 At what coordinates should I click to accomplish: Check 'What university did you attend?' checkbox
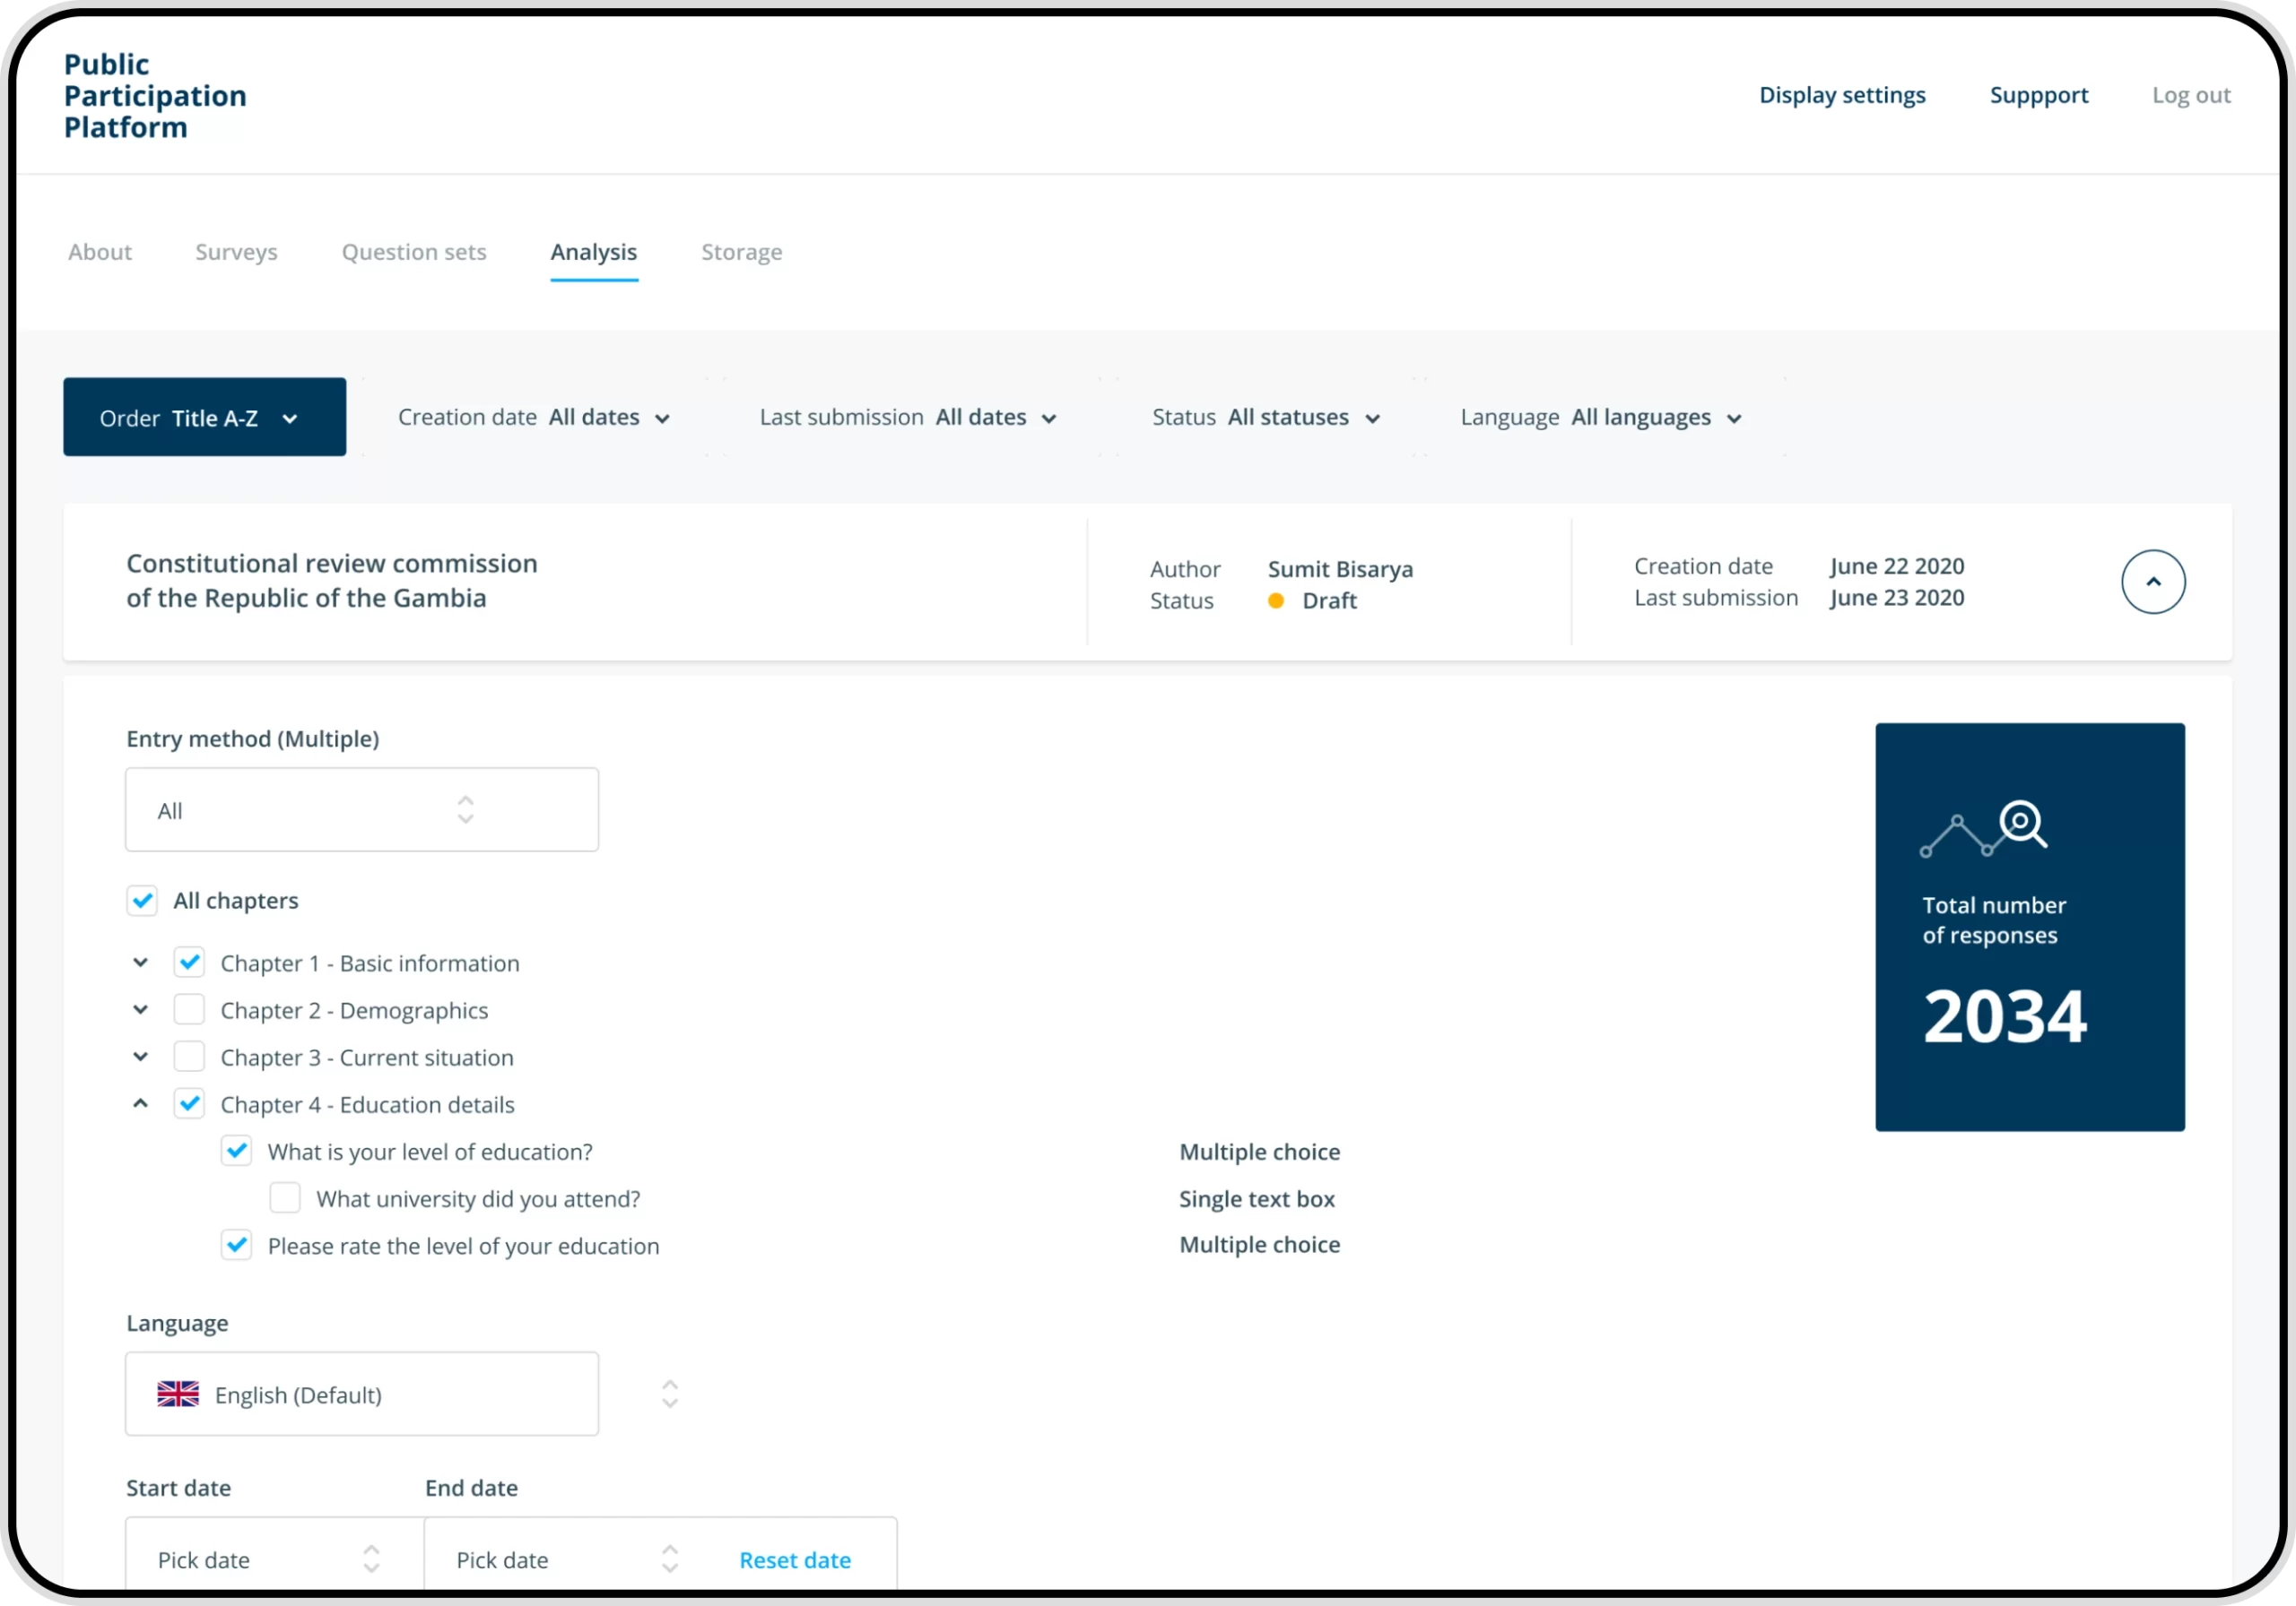(285, 1198)
